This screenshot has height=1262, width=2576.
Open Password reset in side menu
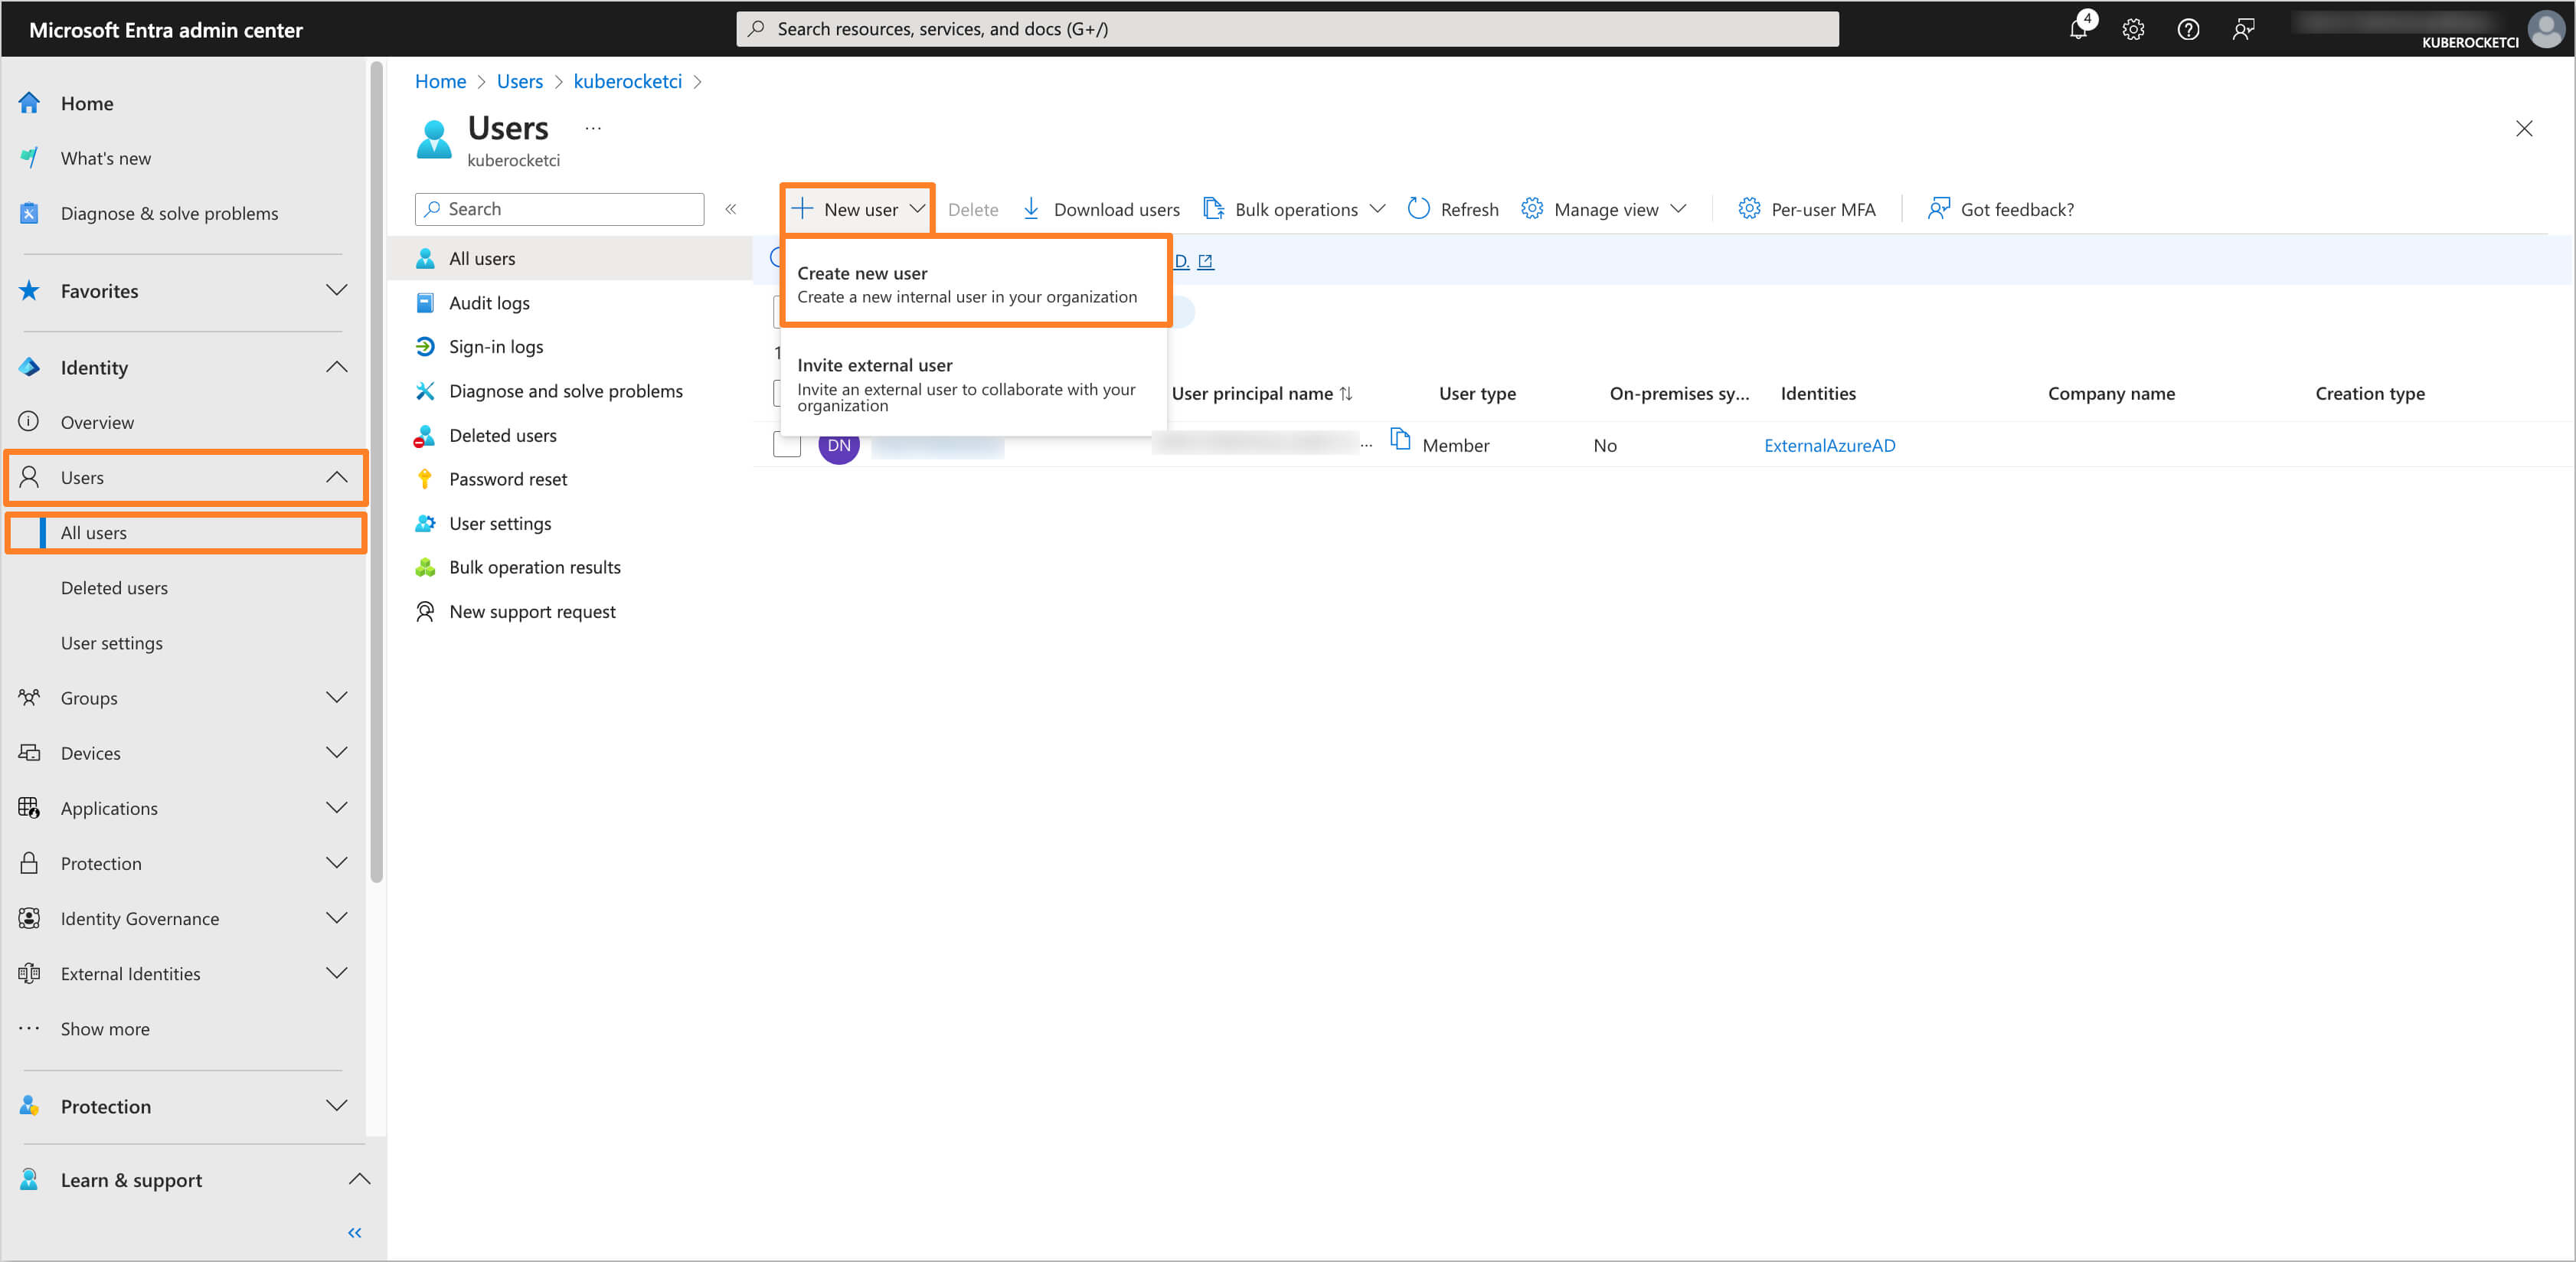click(508, 479)
